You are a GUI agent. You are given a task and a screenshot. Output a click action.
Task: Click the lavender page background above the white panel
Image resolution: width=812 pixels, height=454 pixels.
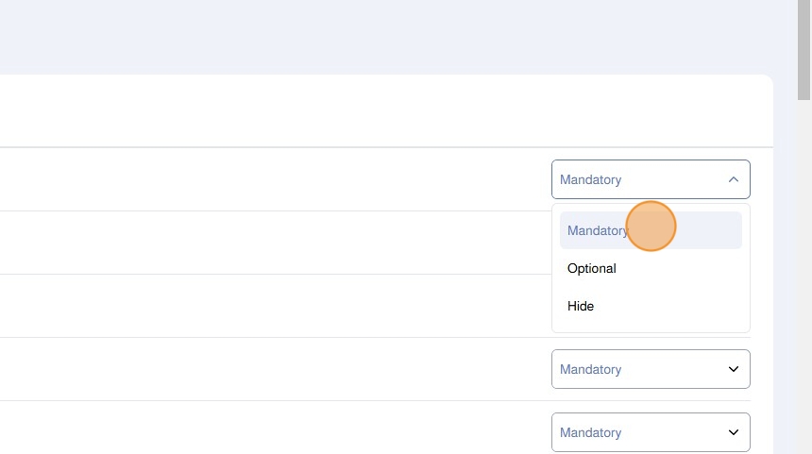pos(378,38)
